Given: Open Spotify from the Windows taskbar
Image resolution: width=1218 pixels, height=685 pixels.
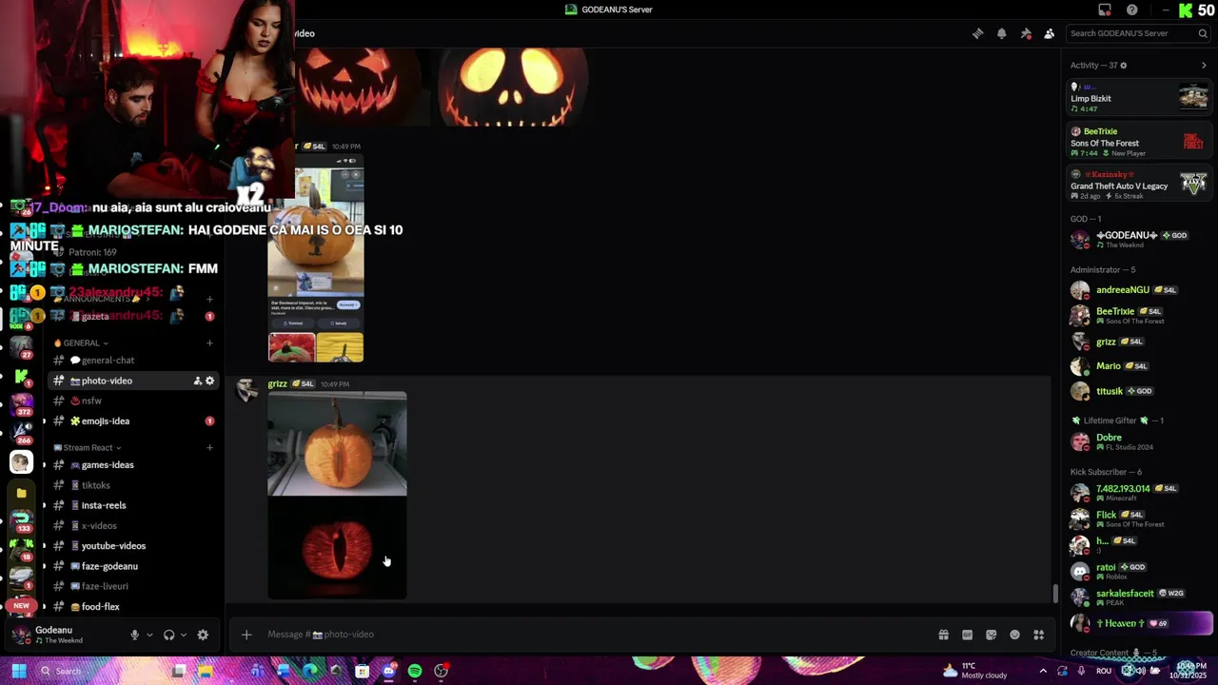Looking at the screenshot, I should pyautogui.click(x=415, y=671).
